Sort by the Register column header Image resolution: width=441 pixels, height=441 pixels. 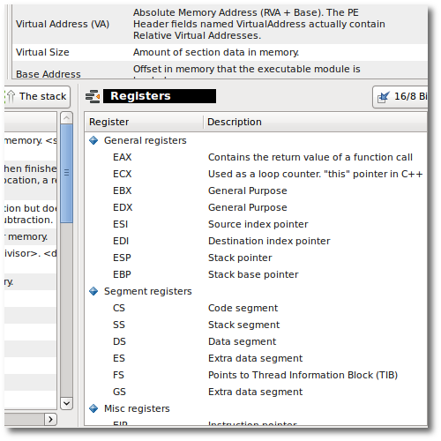pos(144,122)
